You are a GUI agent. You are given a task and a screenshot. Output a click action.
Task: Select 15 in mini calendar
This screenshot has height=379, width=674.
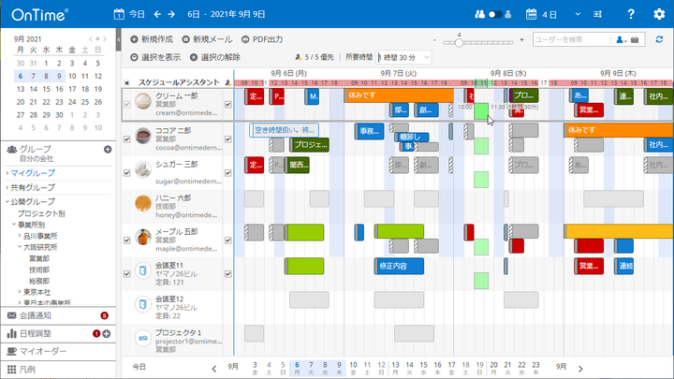(47, 89)
